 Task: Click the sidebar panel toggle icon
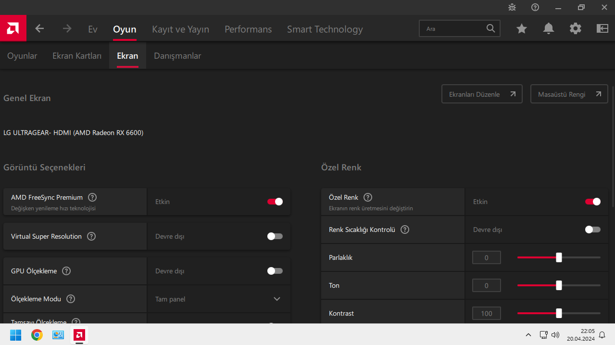(602, 29)
